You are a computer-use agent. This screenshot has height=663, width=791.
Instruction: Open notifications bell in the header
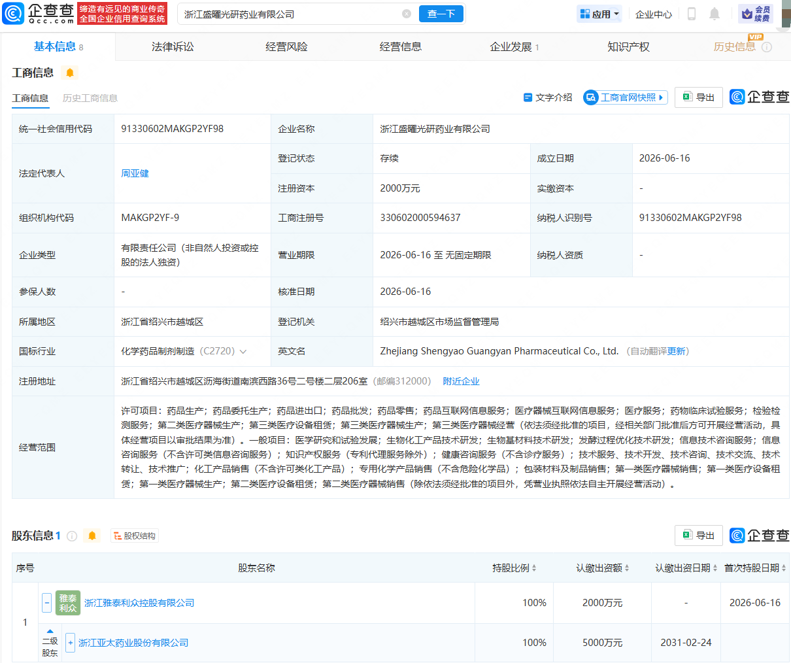(x=715, y=14)
